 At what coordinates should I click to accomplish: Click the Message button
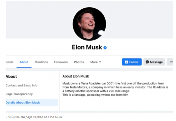tap(154, 62)
